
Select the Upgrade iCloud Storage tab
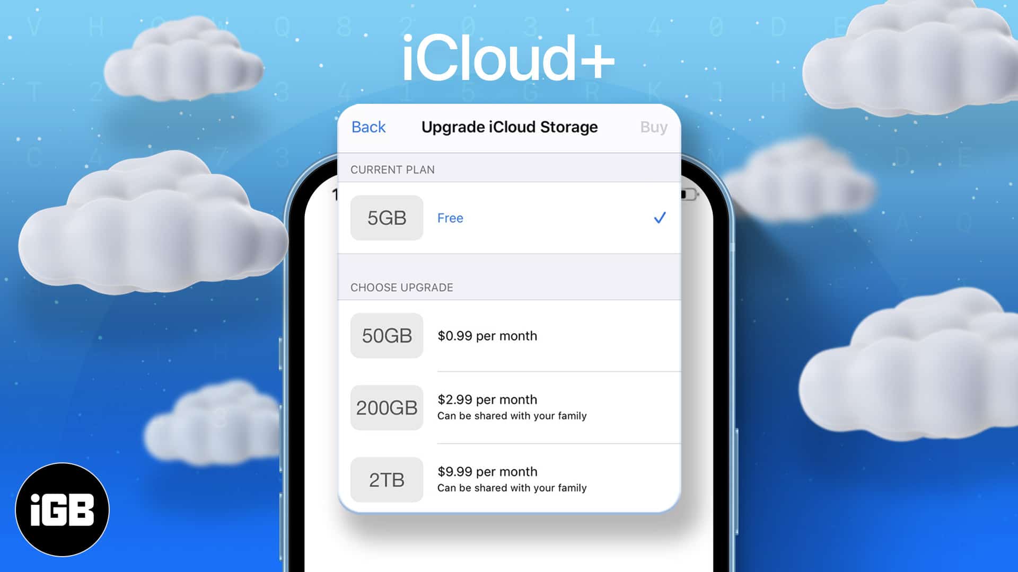tap(509, 127)
